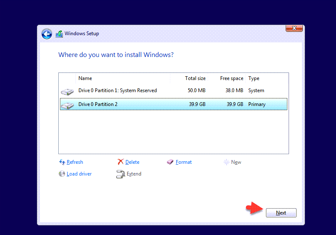Click the Load driver disc icon

pos(62,174)
